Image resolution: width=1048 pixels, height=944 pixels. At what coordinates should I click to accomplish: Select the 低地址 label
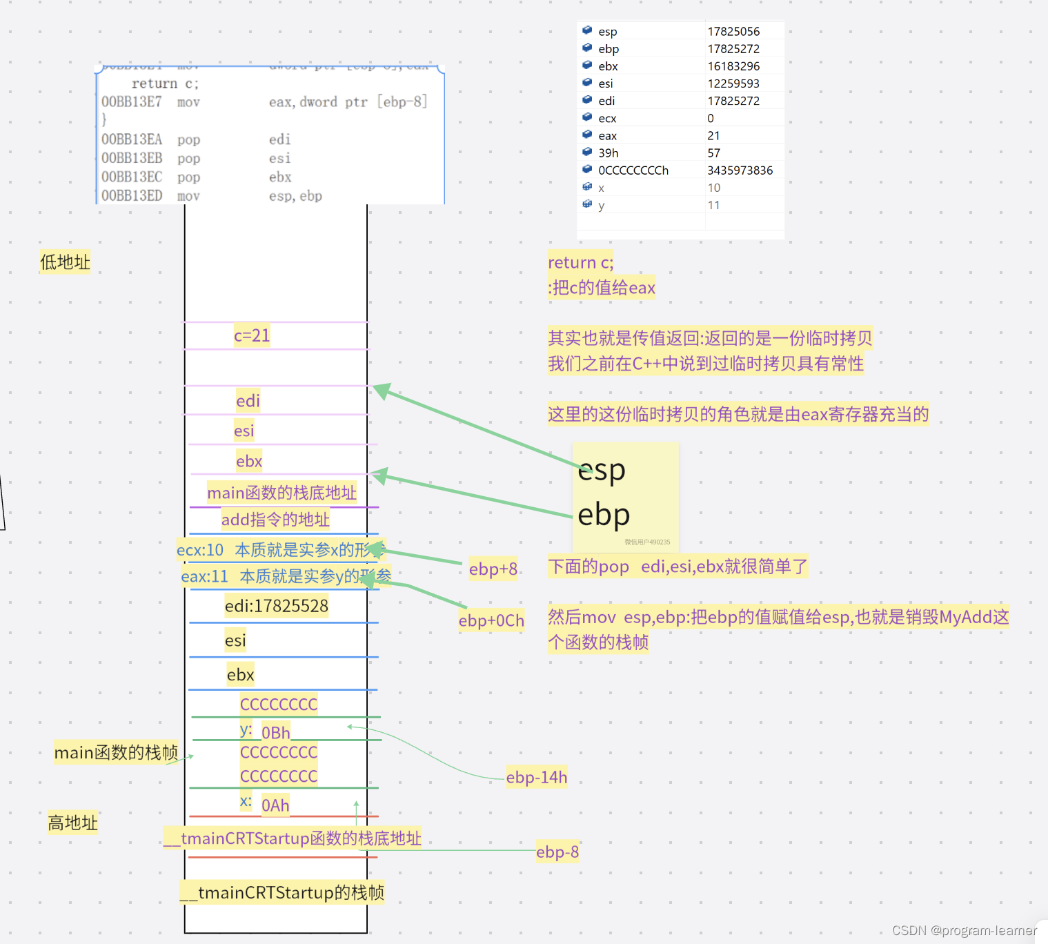click(65, 262)
